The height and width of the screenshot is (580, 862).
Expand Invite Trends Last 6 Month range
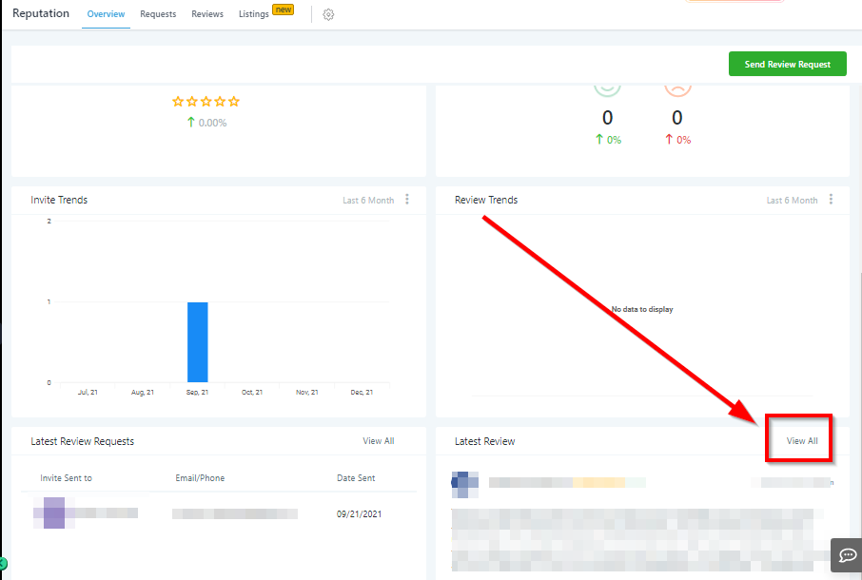point(367,201)
